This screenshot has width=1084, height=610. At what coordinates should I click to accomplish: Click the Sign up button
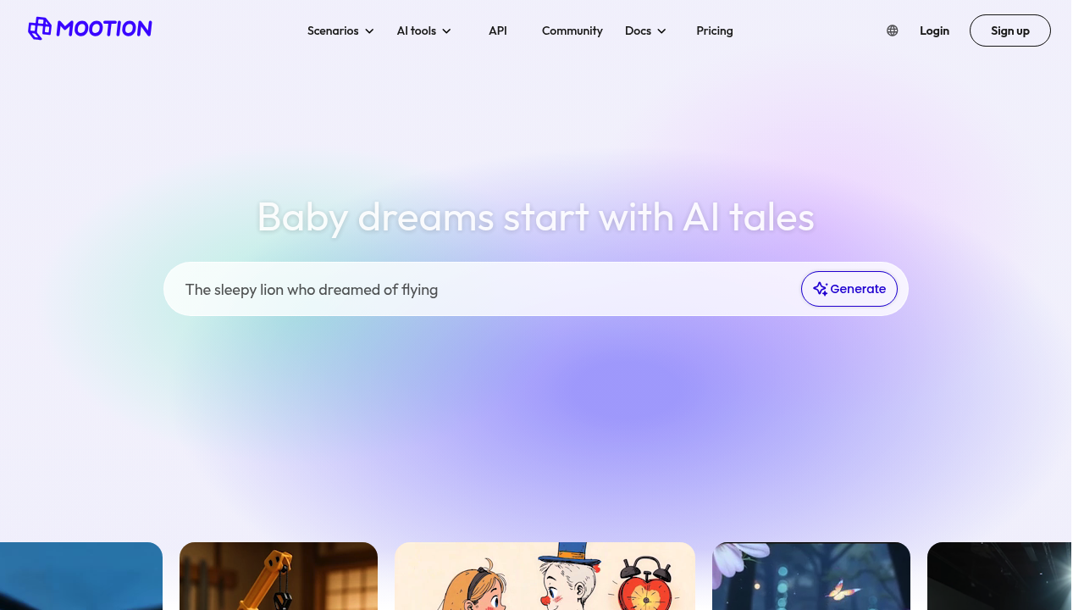point(1010,30)
